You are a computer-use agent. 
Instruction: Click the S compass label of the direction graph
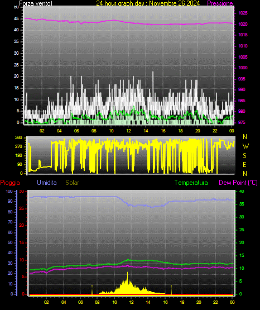pos(244,156)
